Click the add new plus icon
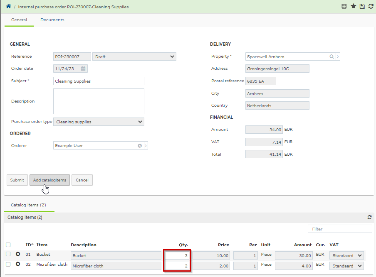 pyautogui.click(x=344, y=7)
